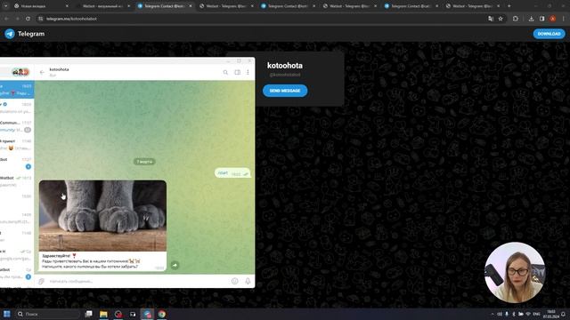Click the browser back arrow
The image size is (570, 320).
pos(6,19)
